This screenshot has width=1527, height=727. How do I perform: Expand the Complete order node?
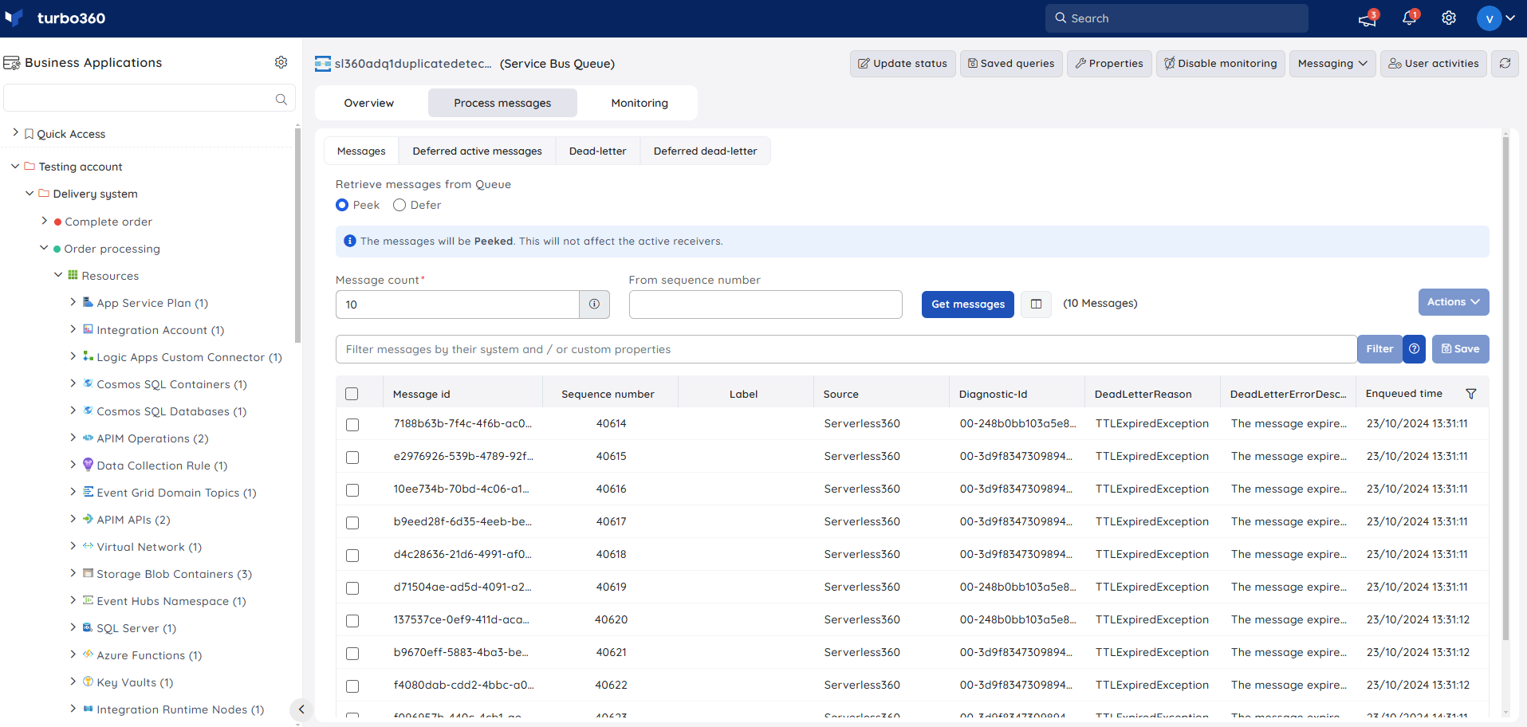tap(44, 221)
